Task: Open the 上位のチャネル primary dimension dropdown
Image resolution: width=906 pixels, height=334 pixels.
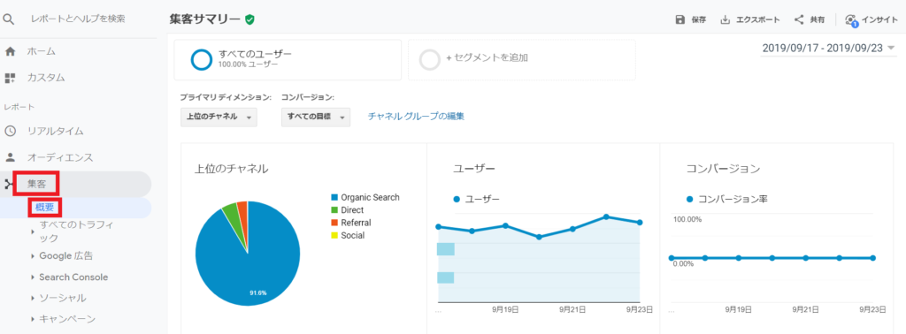Action: click(219, 117)
